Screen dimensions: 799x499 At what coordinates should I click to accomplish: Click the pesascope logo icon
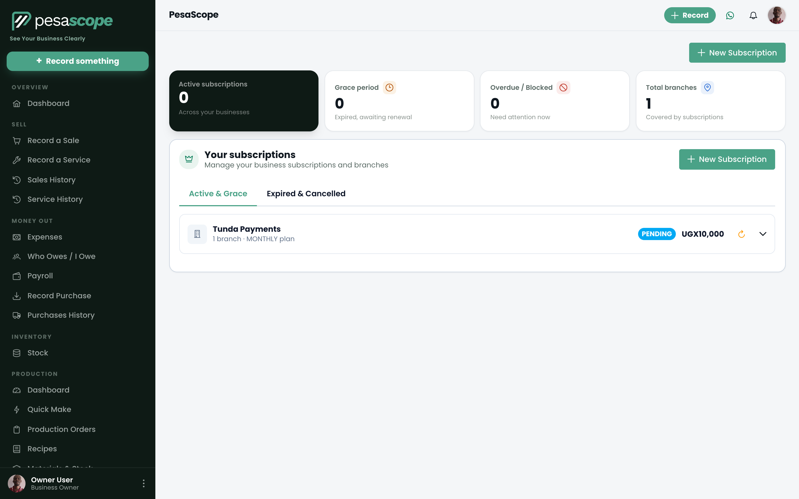(21, 21)
